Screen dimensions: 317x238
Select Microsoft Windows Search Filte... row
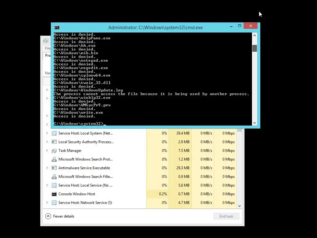coord(140,177)
